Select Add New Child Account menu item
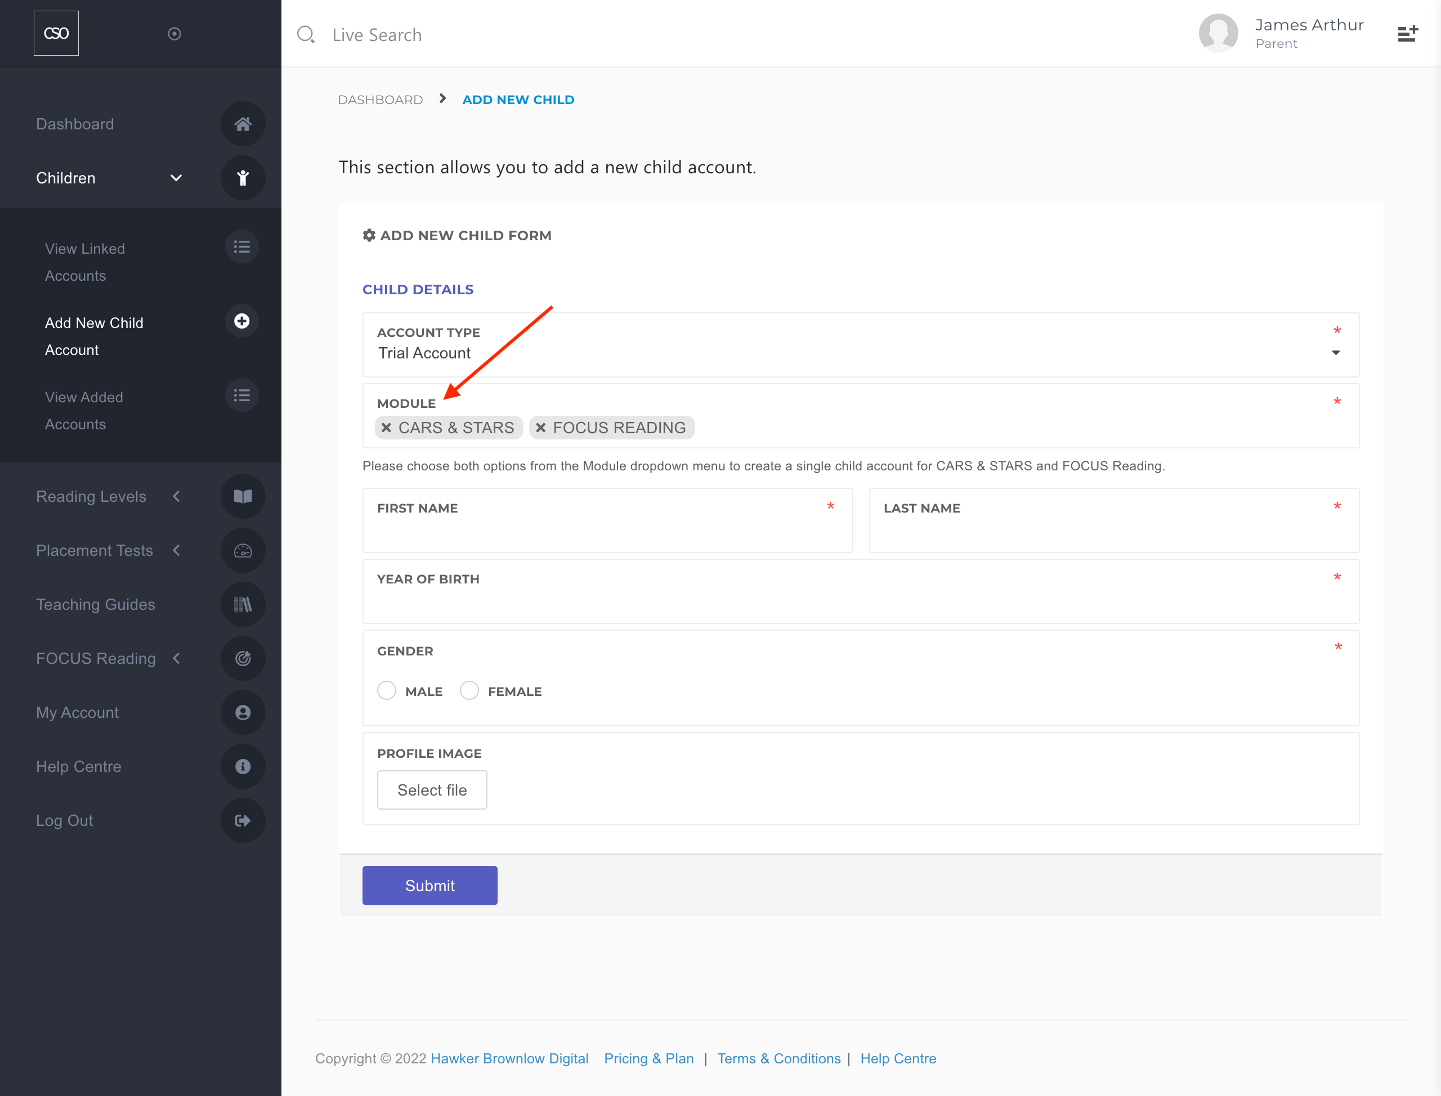1441x1096 pixels. pyautogui.click(x=94, y=336)
